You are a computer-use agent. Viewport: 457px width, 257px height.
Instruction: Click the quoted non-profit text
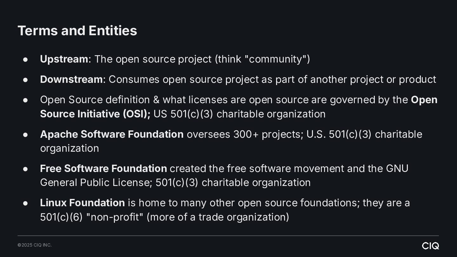[x=115, y=217]
